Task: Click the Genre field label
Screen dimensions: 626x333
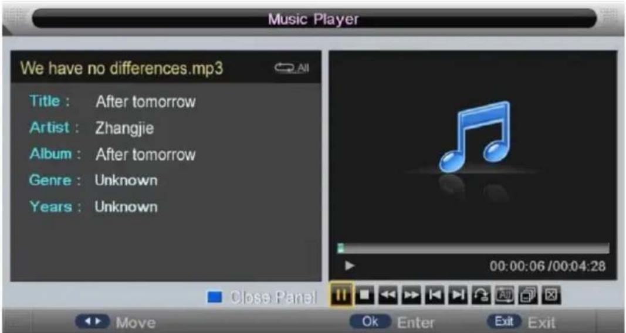Action: pyautogui.click(x=55, y=180)
